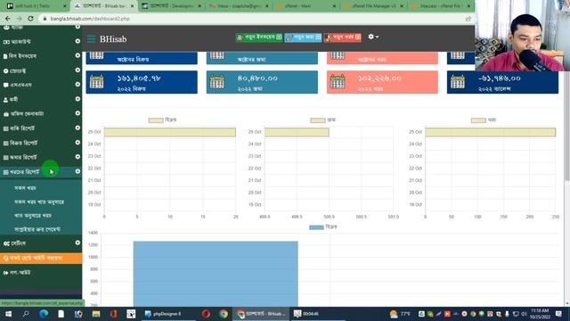
Task: Click the BHisab logo text
Action: pyautogui.click(x=113, y=39)
